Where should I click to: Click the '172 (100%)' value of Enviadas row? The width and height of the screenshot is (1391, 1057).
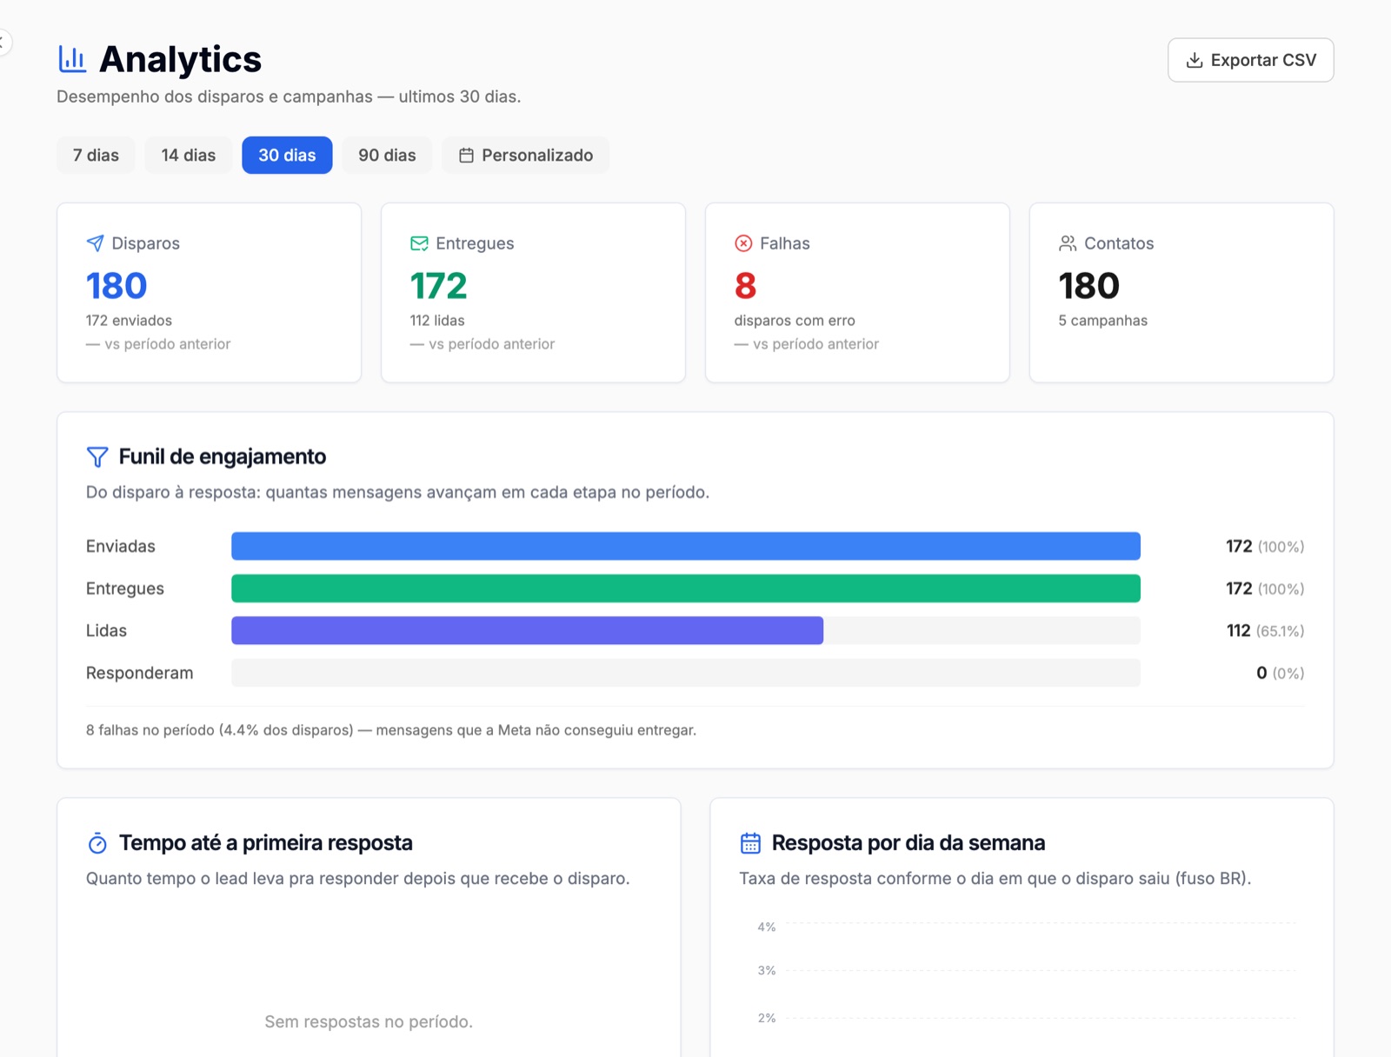1265,546
